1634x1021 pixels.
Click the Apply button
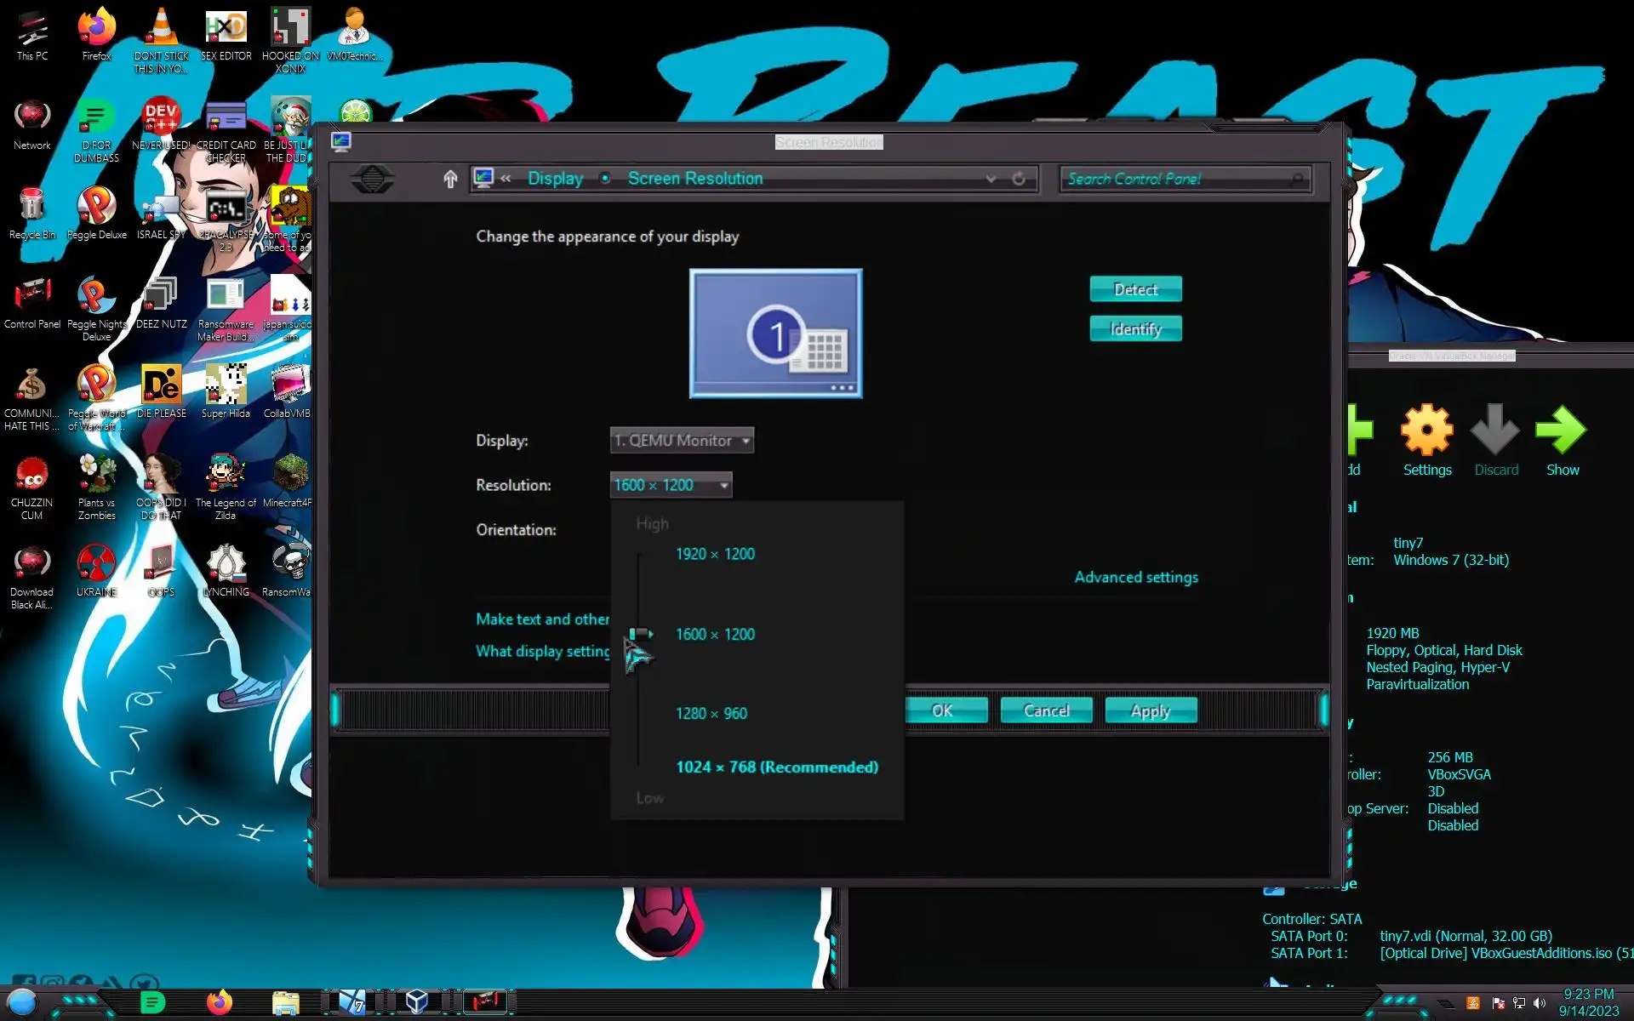[1150, 710]
